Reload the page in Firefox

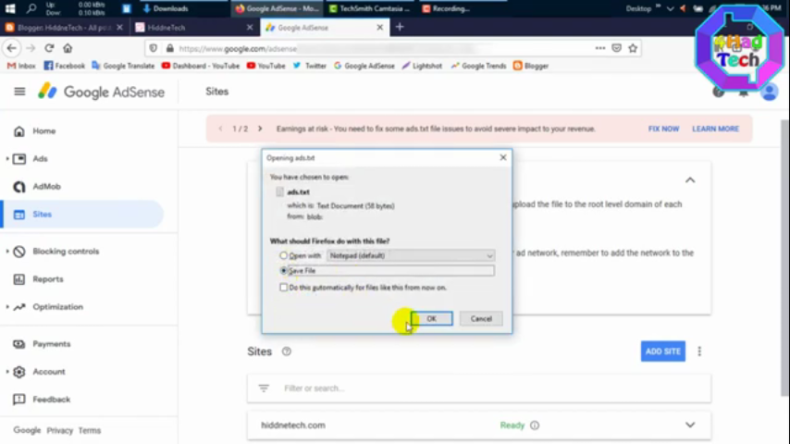[x=49, y=48]
